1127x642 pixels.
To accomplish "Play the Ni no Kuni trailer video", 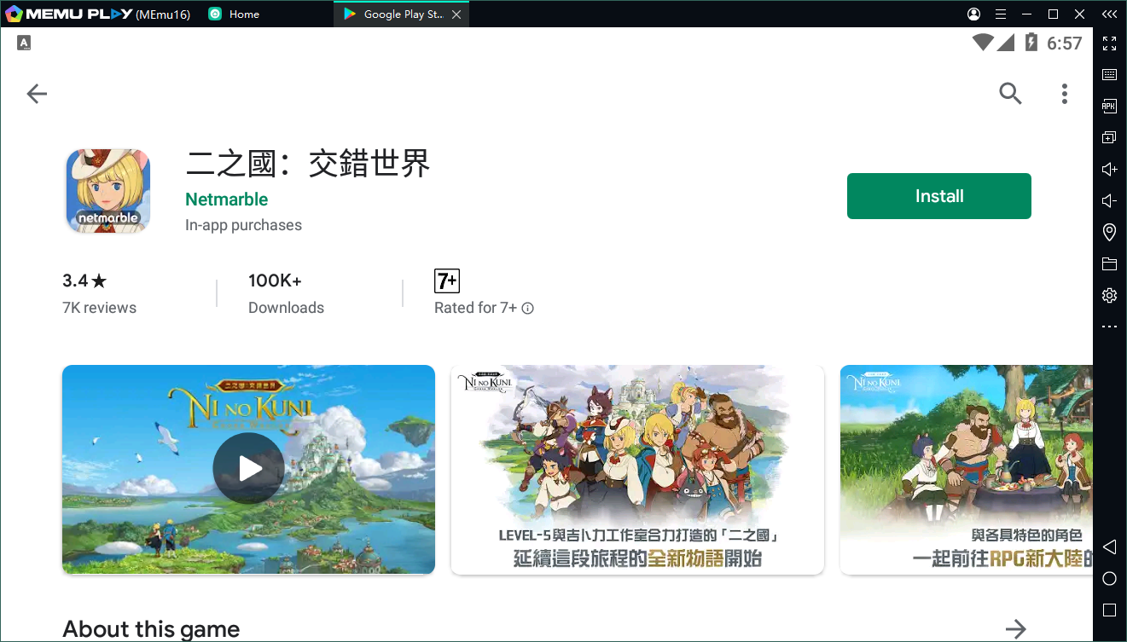I will 248,468.
